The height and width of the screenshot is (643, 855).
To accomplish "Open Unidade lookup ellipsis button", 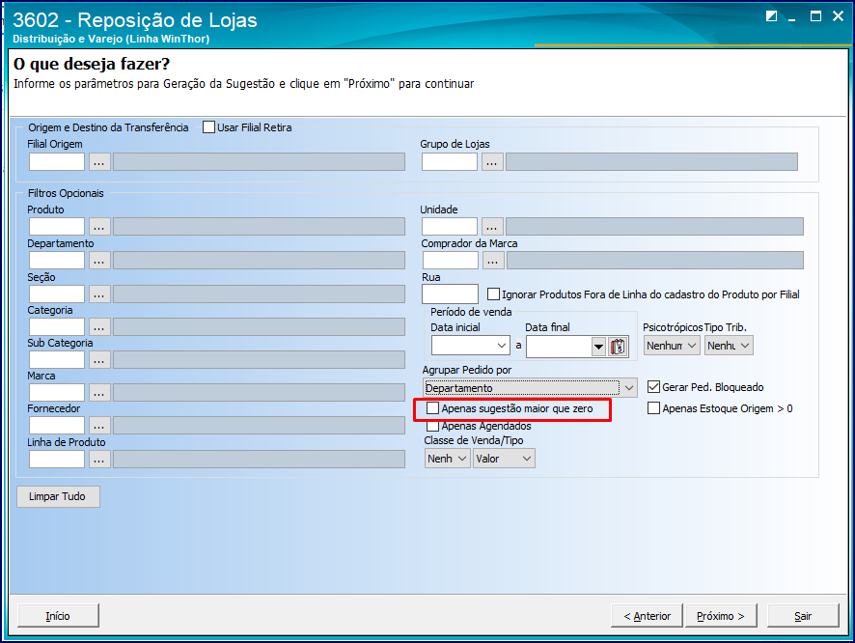I will pyautogui.click(x=492, y=226).
